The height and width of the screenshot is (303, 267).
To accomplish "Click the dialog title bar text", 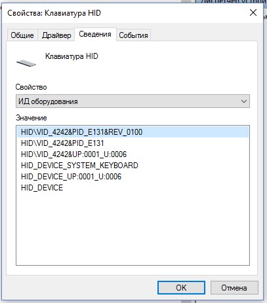I will click(54, 13).
